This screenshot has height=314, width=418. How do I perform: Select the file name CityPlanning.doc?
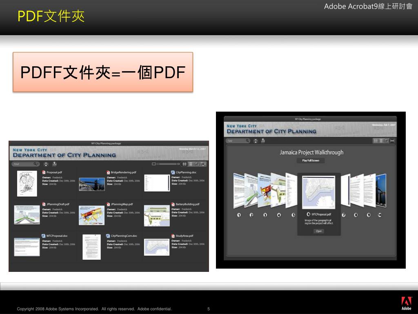coord(186,173)
